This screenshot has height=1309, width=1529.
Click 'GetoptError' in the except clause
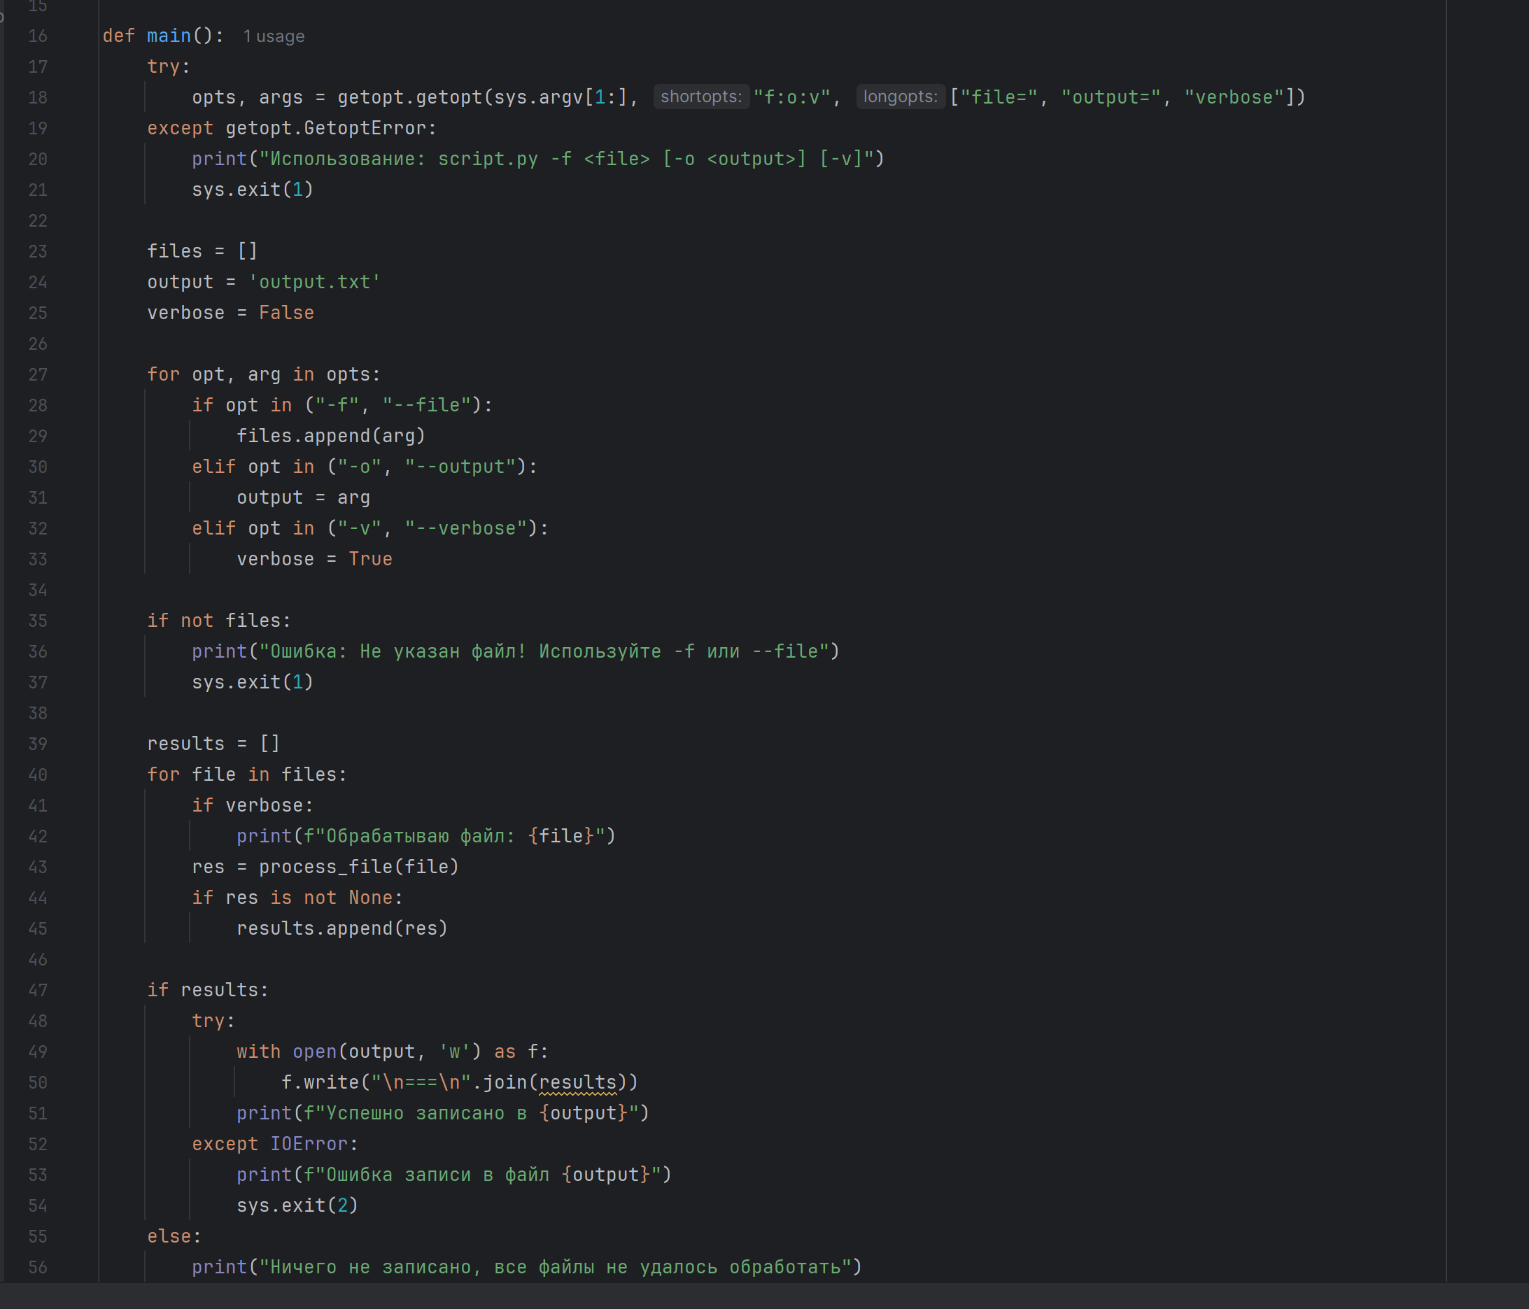[365, 129]
